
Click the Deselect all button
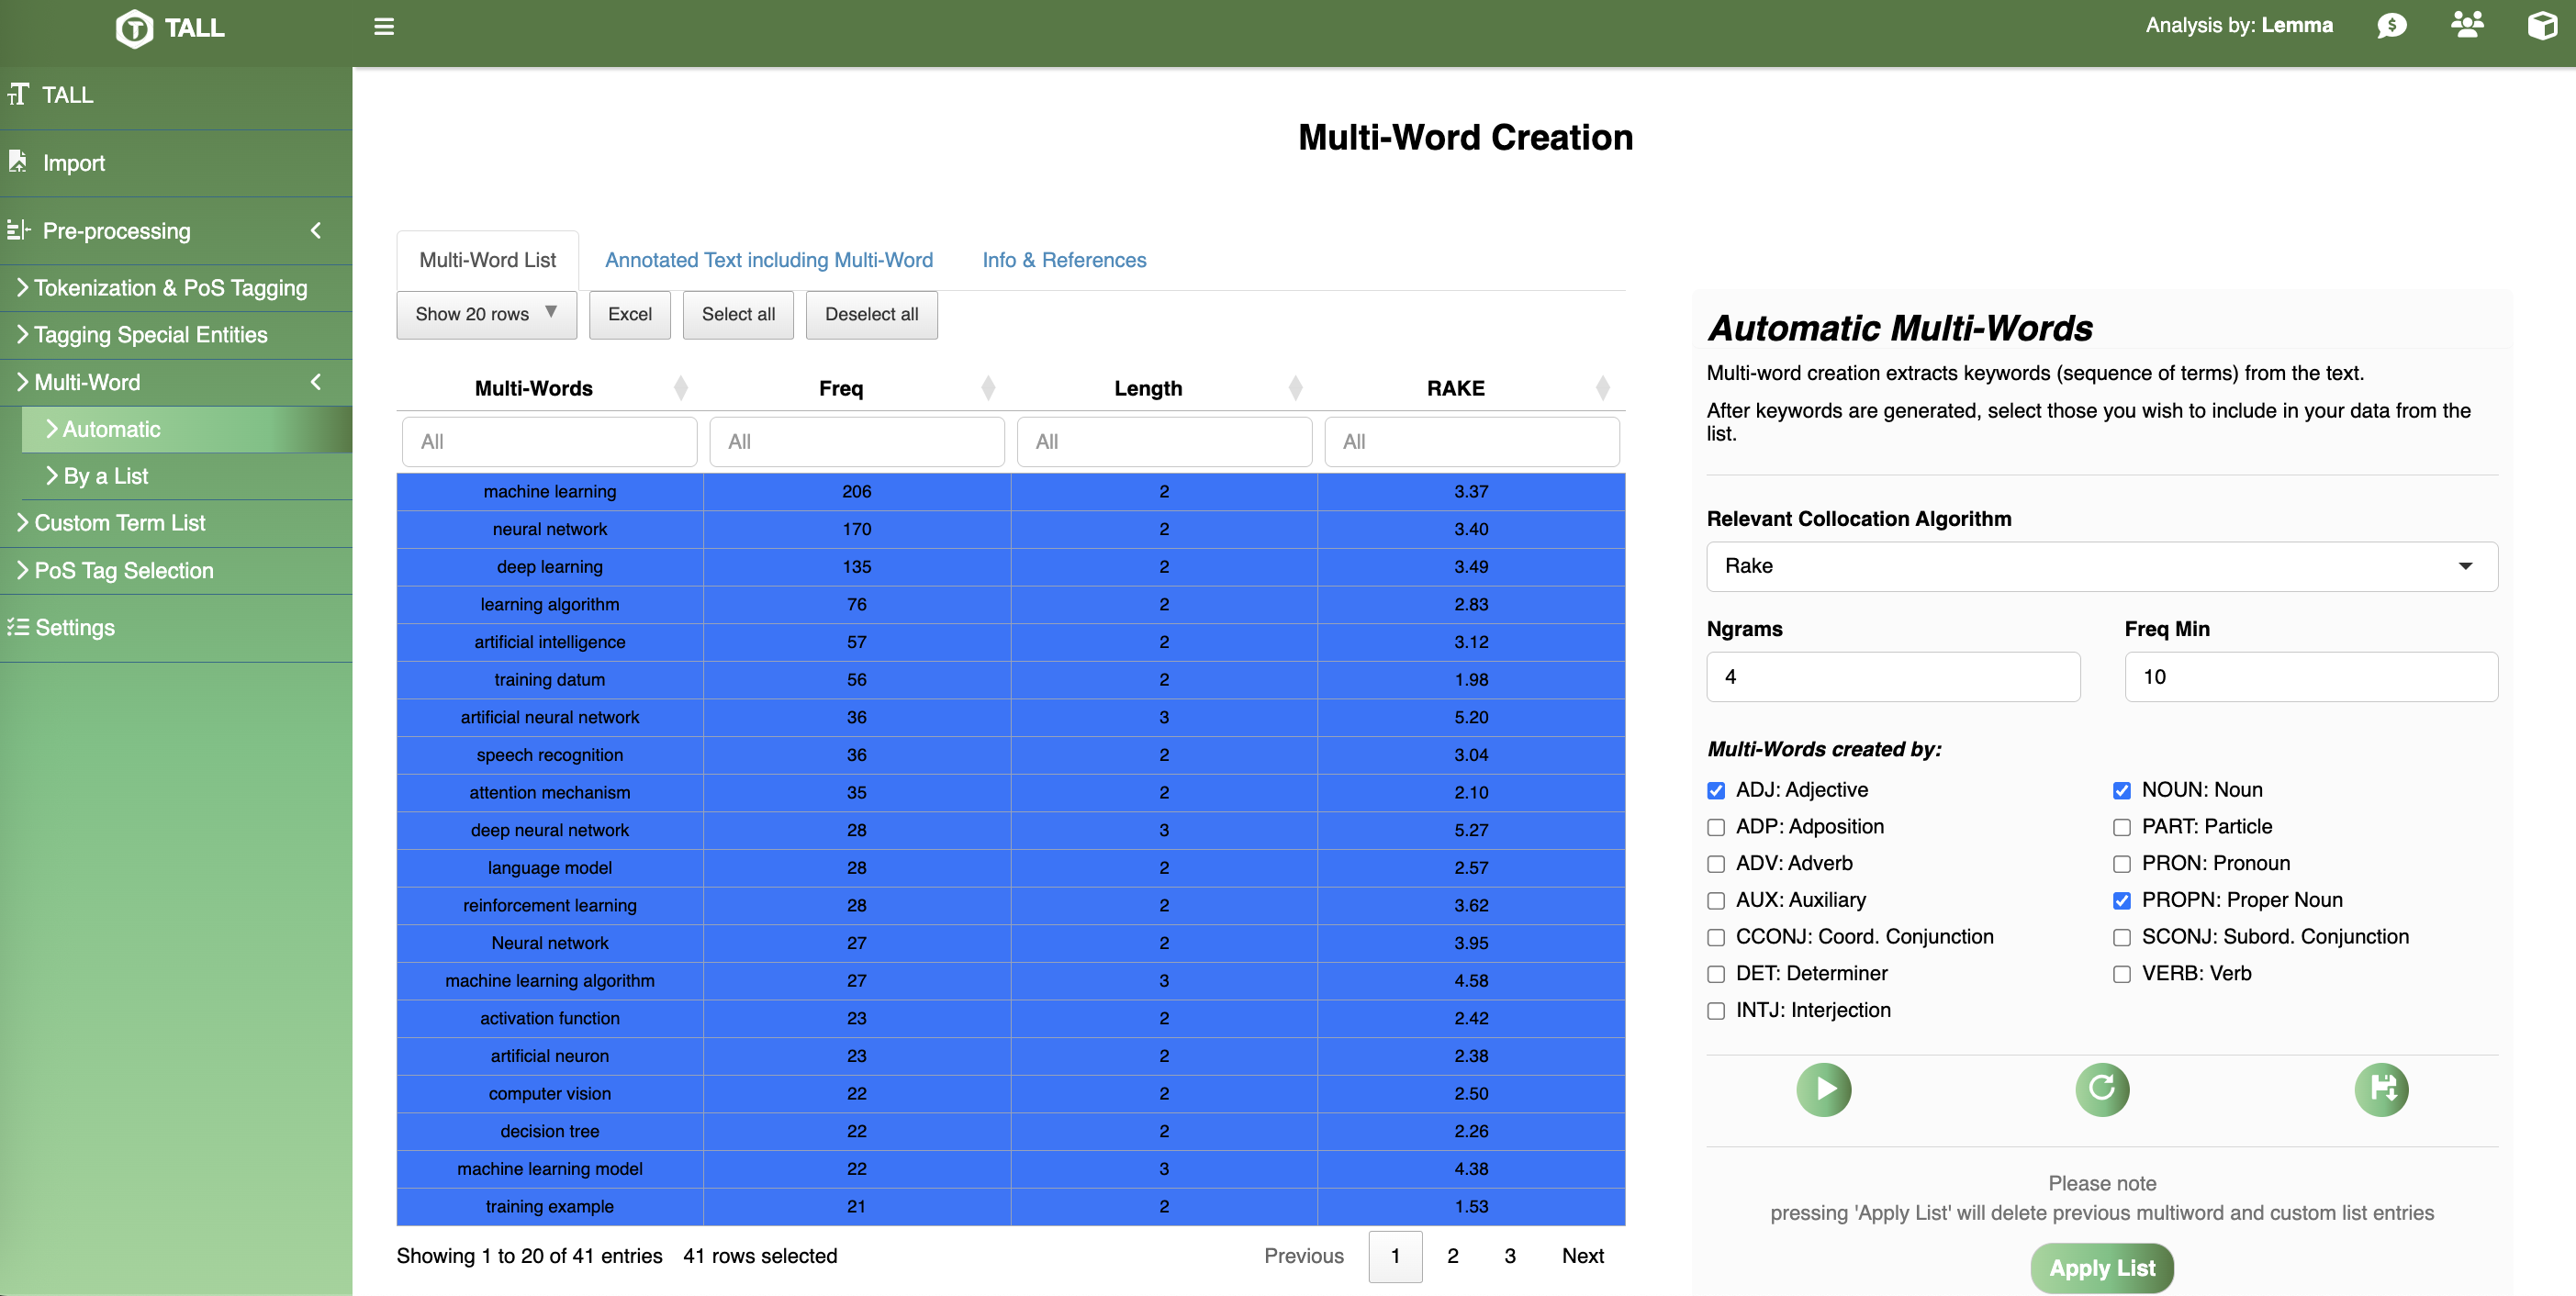pos(871,315)
